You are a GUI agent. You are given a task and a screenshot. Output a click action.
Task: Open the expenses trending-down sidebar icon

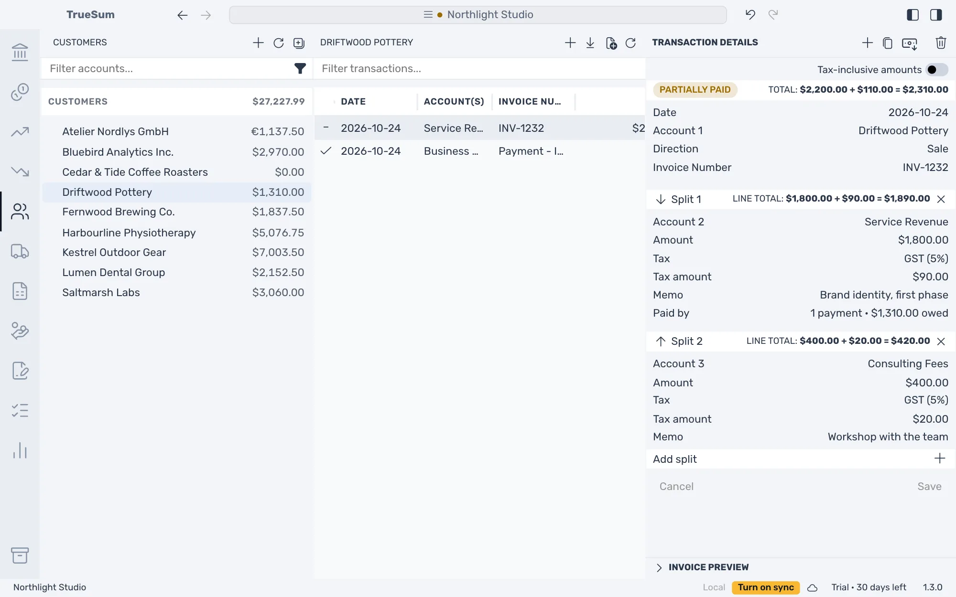tap(20, 171)
